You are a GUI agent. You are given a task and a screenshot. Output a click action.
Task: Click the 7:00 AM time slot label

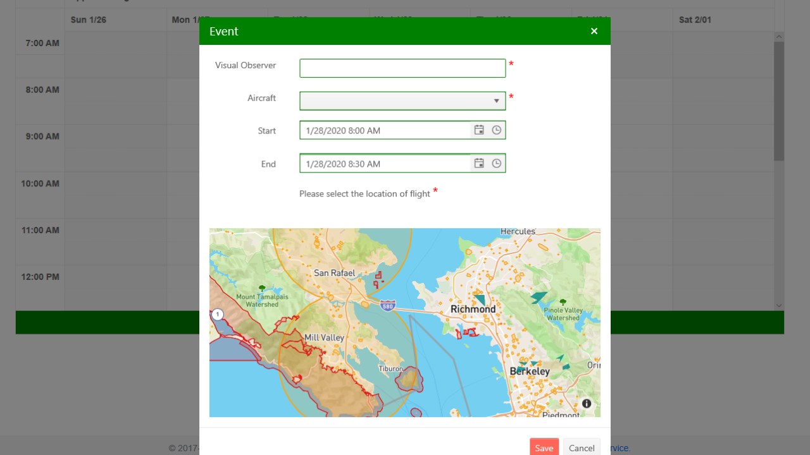[x=42, y=43]
